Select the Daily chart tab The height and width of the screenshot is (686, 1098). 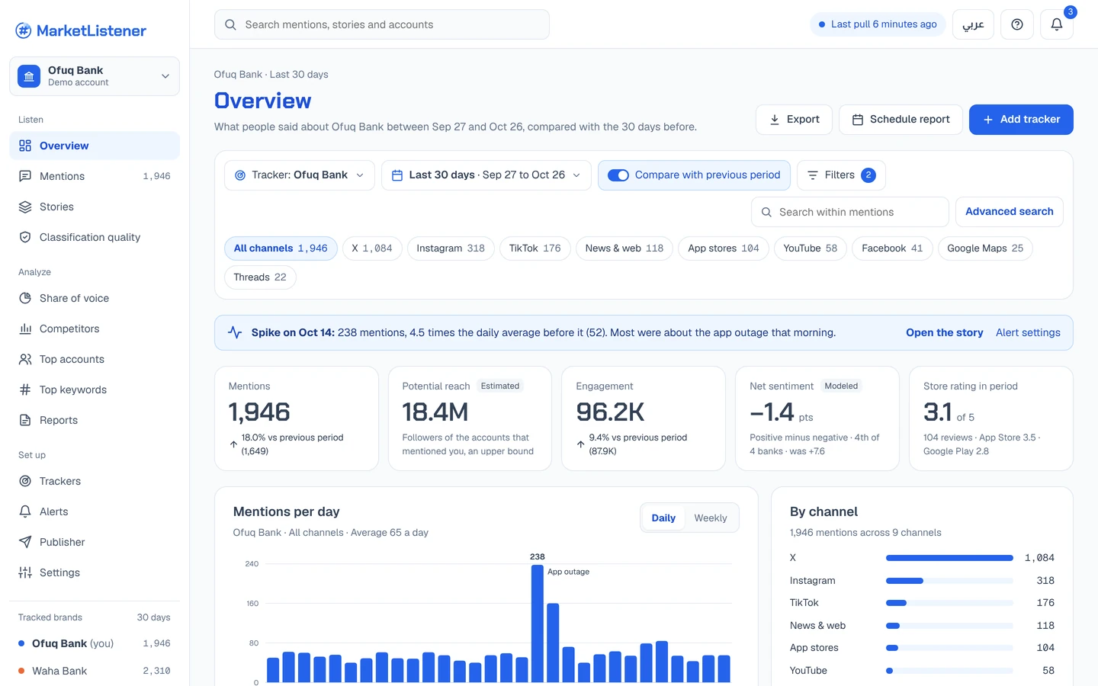click(x=663, y=518)
